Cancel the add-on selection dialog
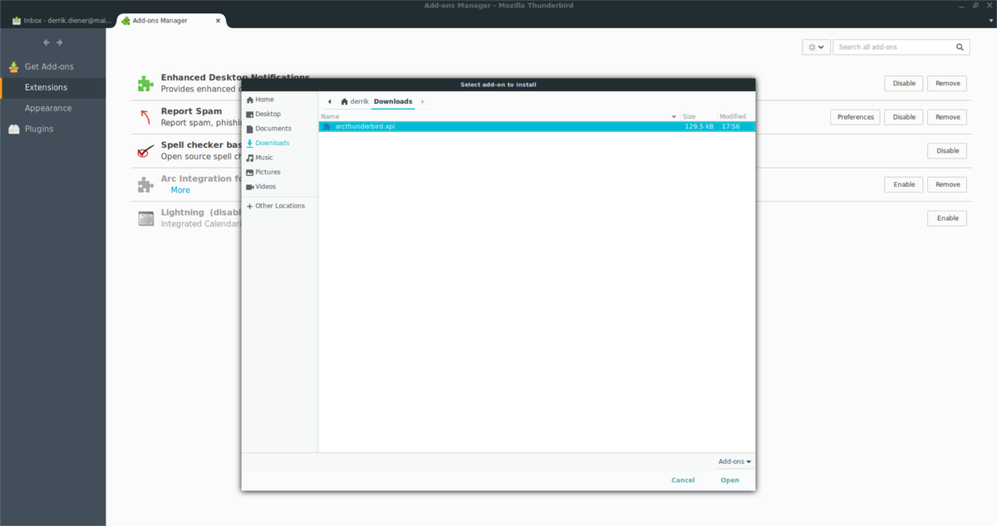The width and height of the screenshot is (997, 526). [683, 480]
